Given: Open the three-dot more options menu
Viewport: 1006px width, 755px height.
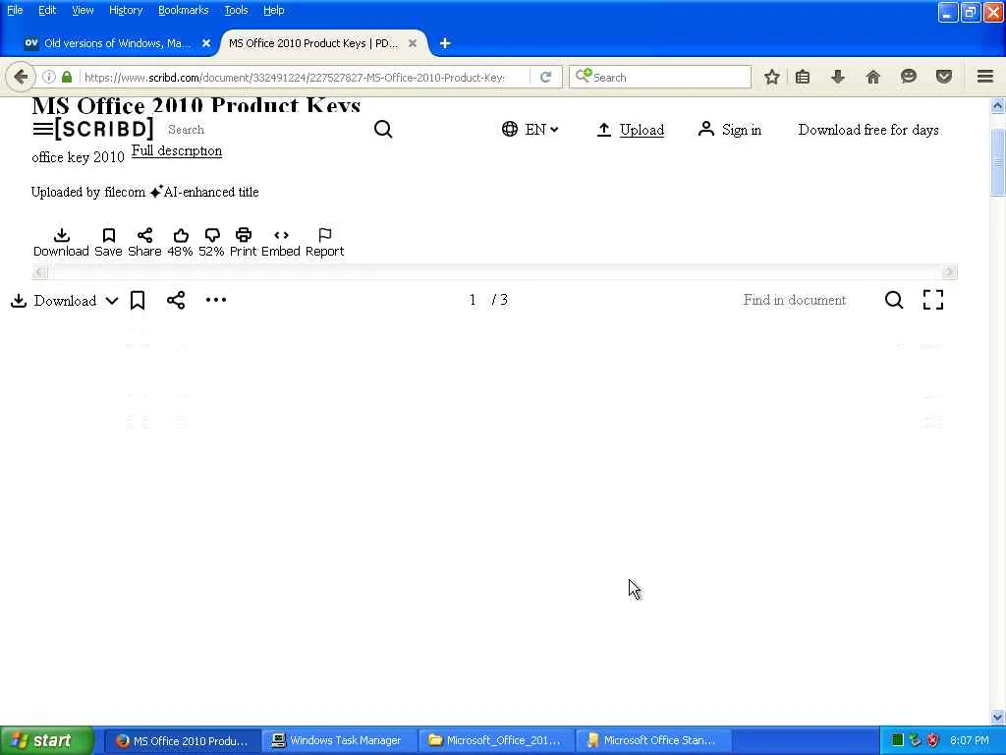Looking at the screenshot, I should pyautogui.click(x=215, y=300).
